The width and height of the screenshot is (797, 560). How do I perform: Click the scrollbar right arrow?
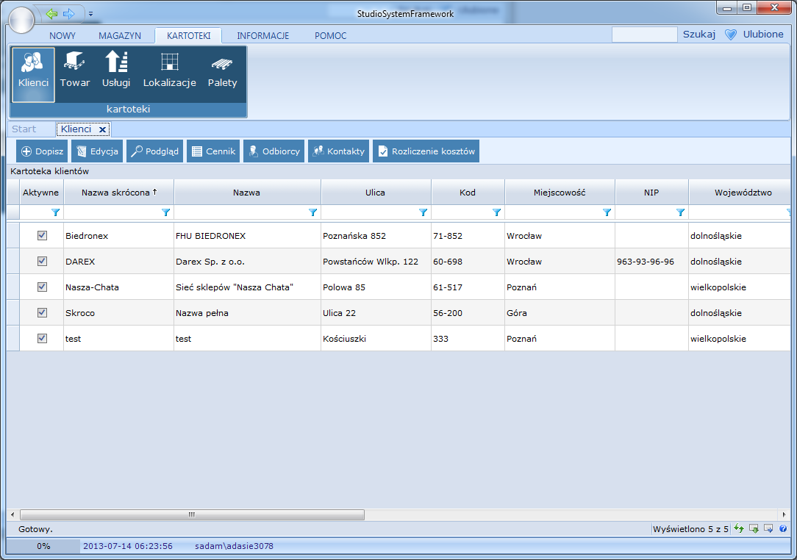pyautogui.click(x=784, y=514)
